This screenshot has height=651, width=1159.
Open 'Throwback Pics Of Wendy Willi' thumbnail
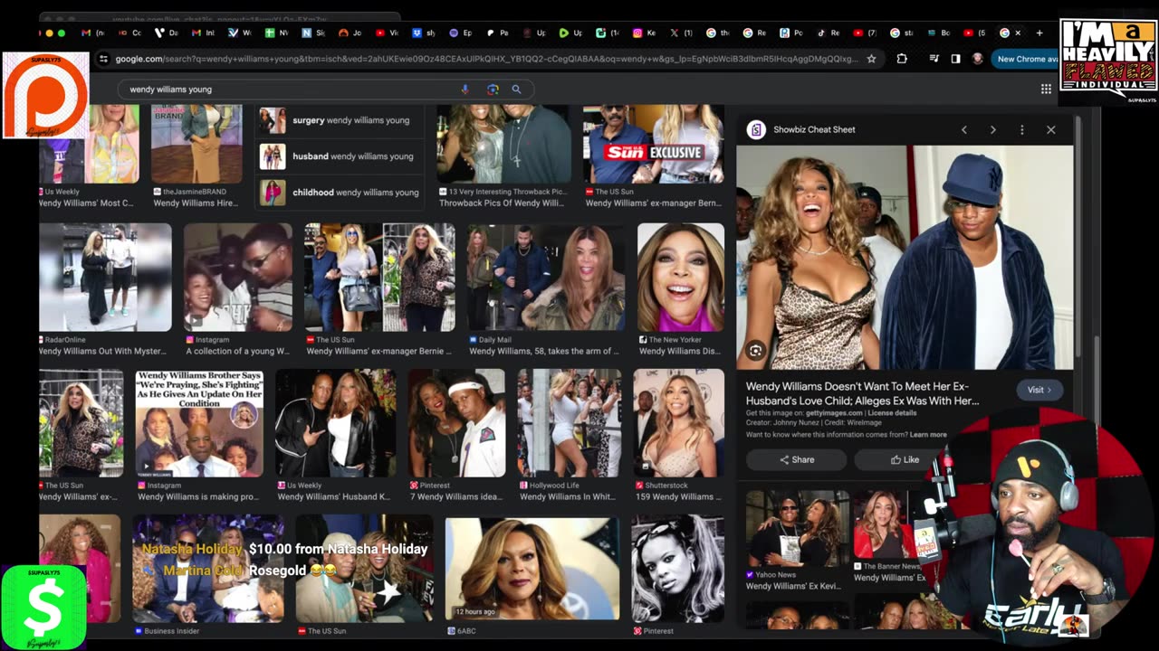(504, 144)
